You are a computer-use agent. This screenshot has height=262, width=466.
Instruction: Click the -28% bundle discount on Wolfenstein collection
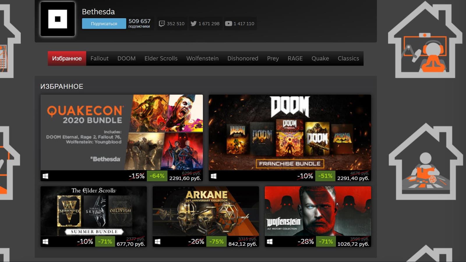[x=306, y=242]
